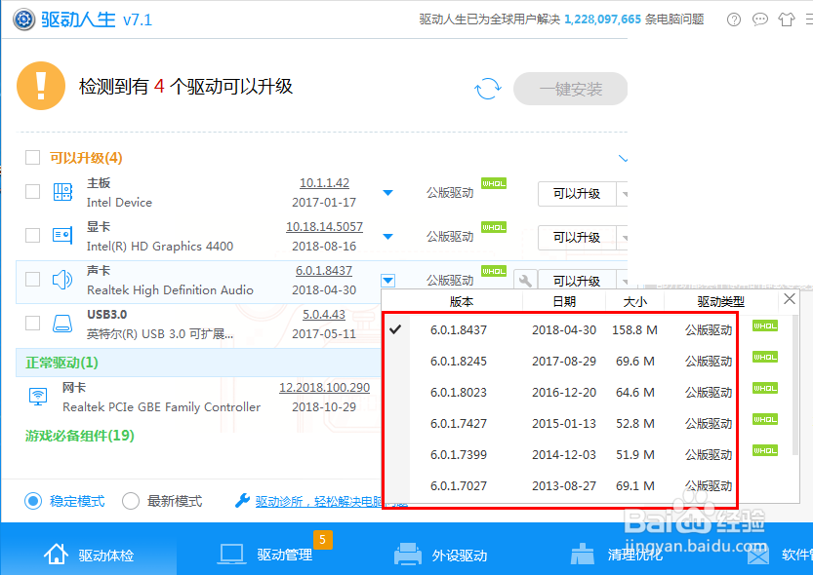Click the 驱动管理 monitor icon
The height and width of the screenshot is (575, 813).
tap(231, 555)
